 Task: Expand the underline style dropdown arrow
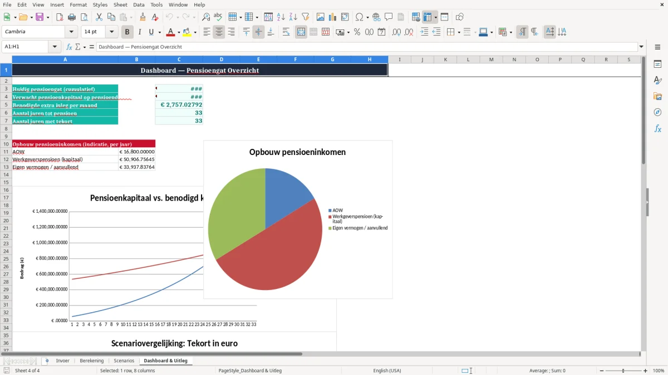click(159, 32)
